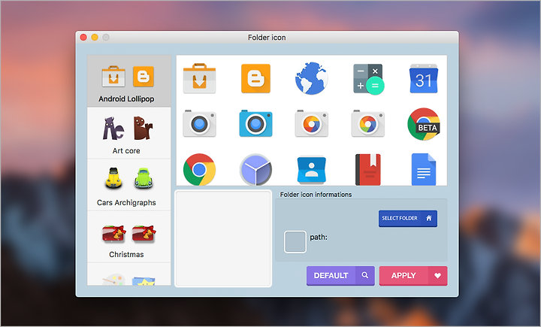The width and height of the screenshot is (541, 327).
Task: Click the Folder icon window title
Action: pos(267,38)
